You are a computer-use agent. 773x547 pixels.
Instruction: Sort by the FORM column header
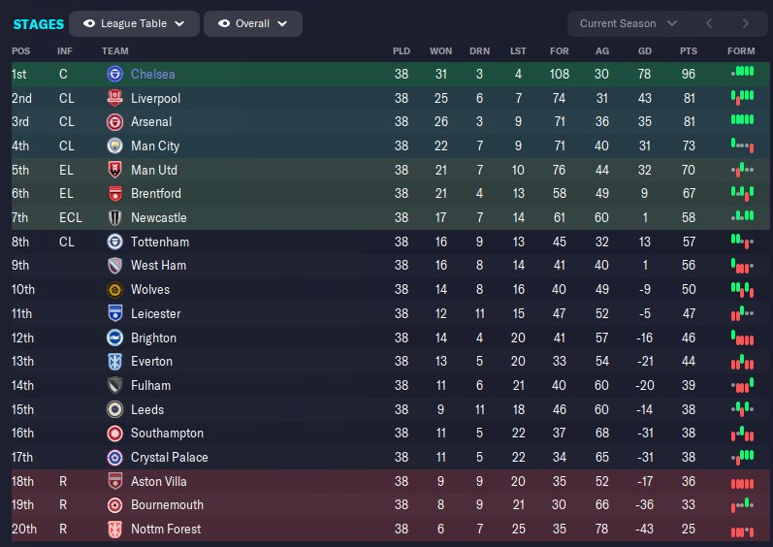click(740, 50)
